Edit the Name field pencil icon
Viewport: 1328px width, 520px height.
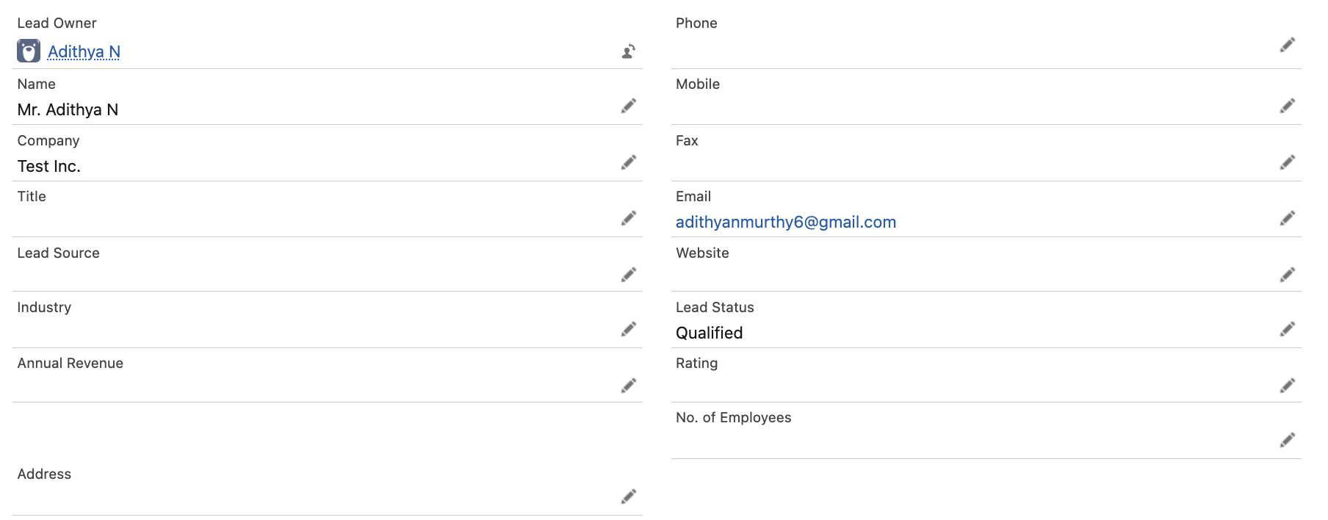[x=629, y=106]
